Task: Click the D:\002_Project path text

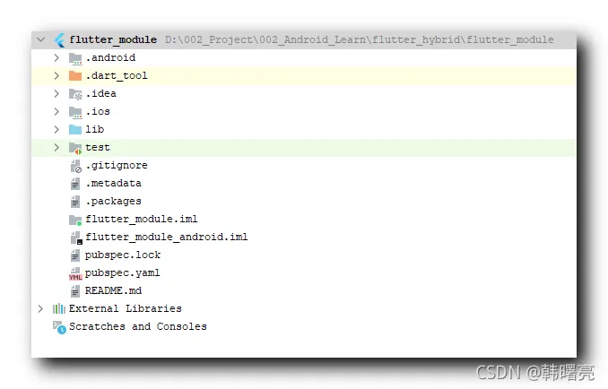Action: pos(359,39)
